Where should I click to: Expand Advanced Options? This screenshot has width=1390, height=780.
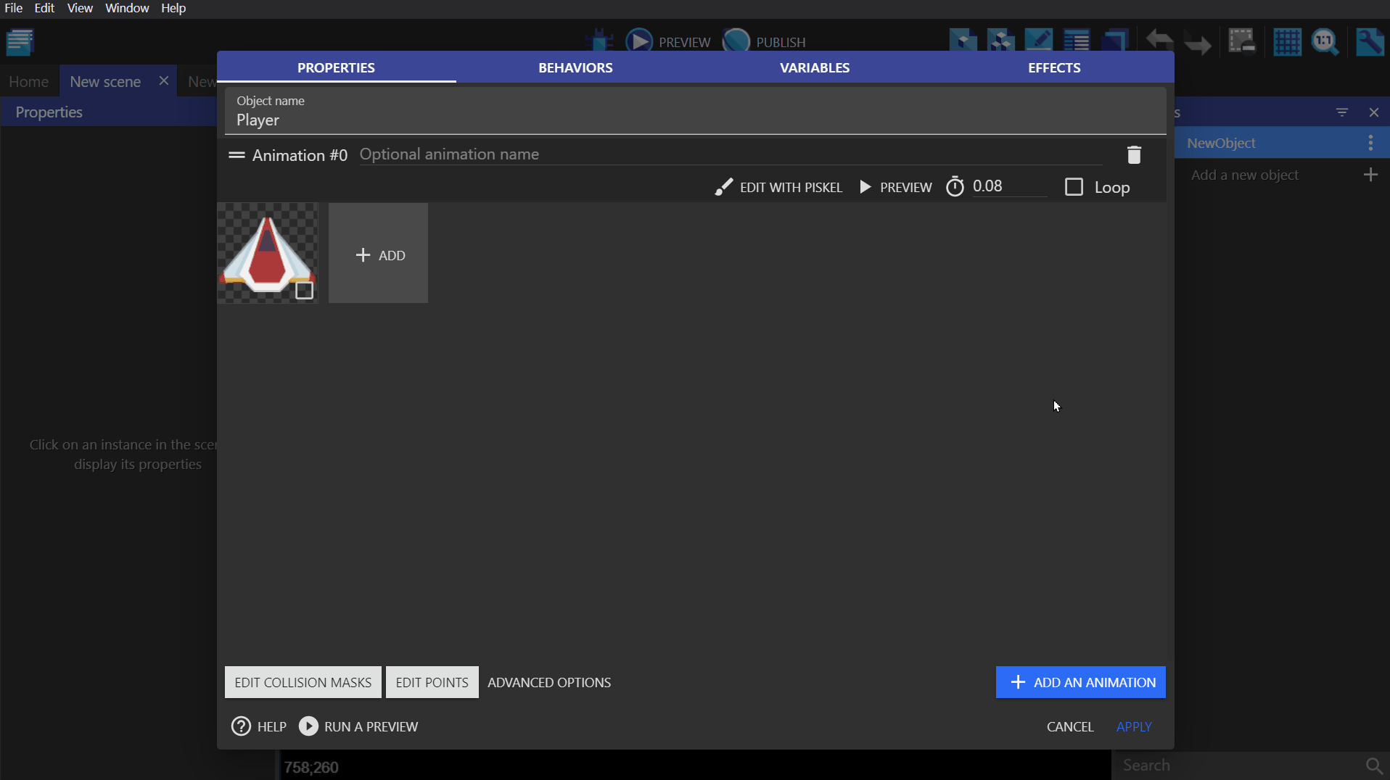pyautogui.click(x=549, y=682)
